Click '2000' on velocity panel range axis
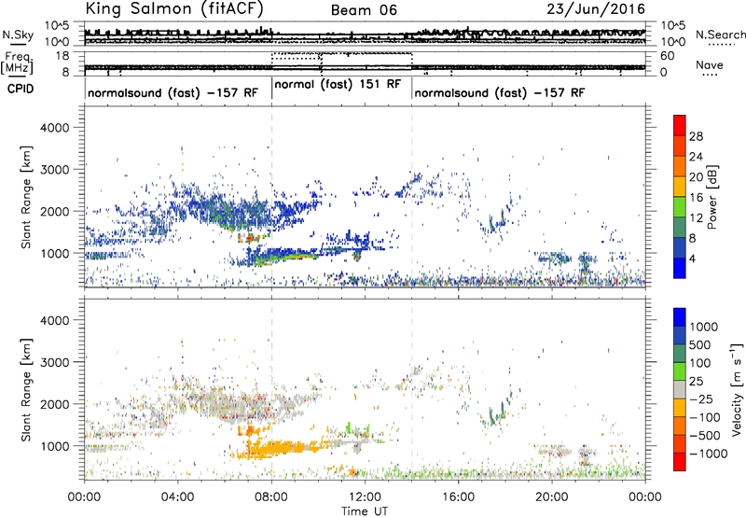Image resolution: width=746 pixels, height=517 pixels. tap(54, 404)
